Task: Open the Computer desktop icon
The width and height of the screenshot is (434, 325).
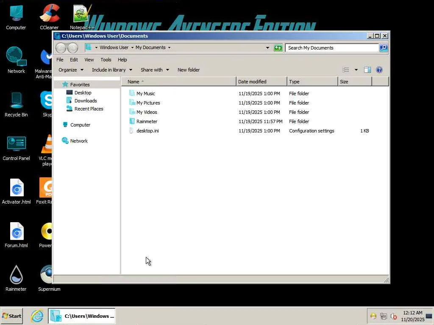Action: [16, 17]
